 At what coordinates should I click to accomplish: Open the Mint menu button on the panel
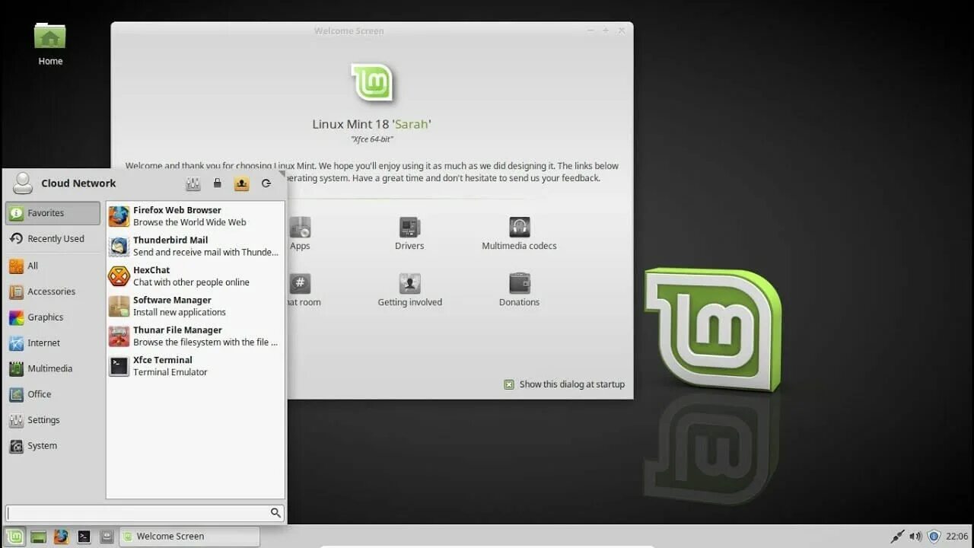[15, 537]
